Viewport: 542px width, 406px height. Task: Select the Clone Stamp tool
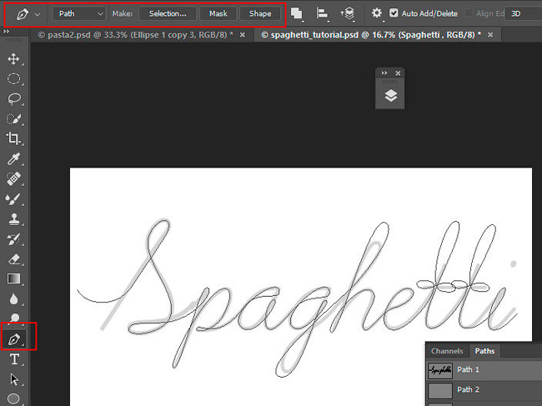pos(13,218)
